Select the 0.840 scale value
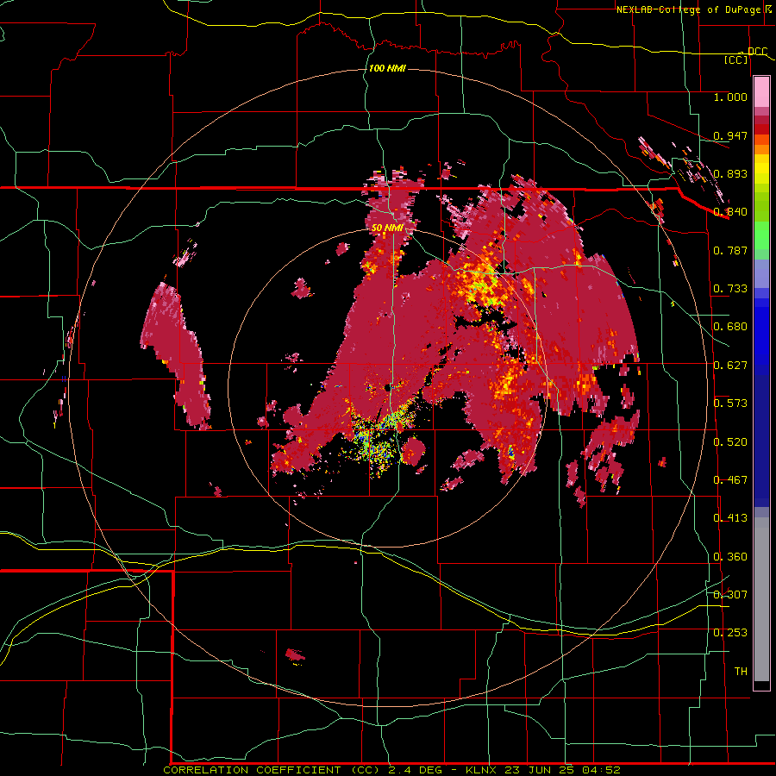This screenshot has height=776, width=776. click(x=730, y=212)
